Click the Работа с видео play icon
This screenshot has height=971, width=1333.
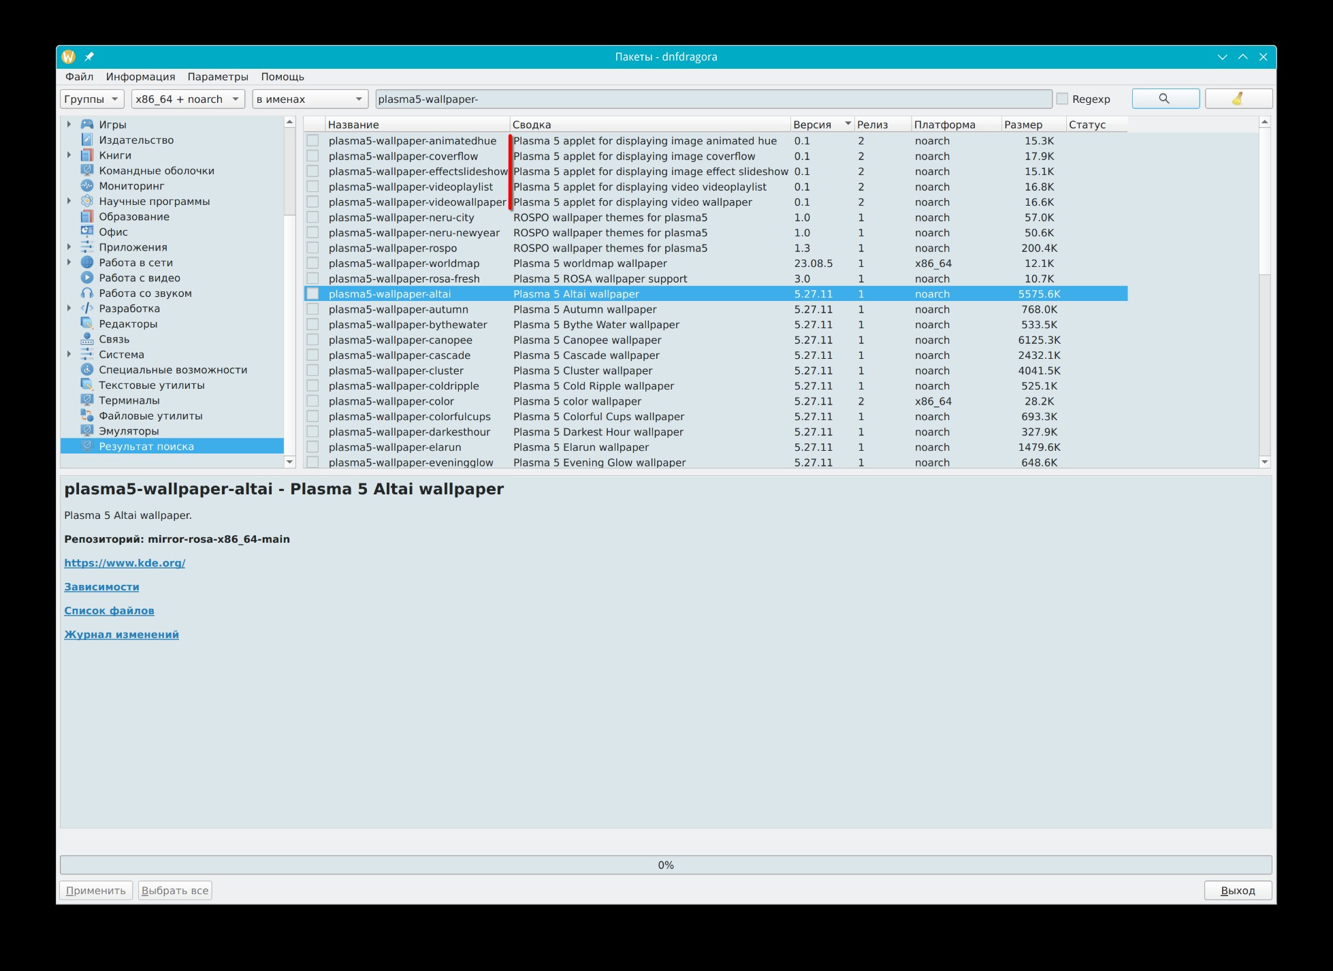click(87, 278)
